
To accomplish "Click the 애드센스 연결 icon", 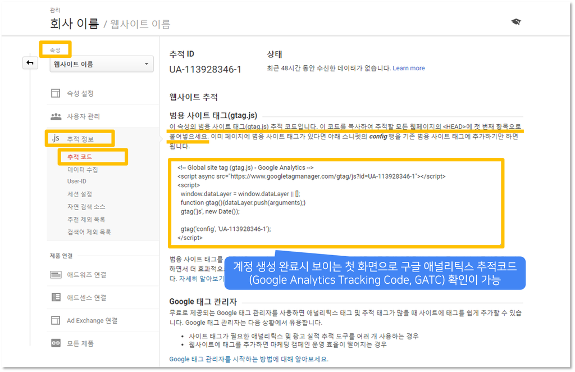I will (56, 297).
